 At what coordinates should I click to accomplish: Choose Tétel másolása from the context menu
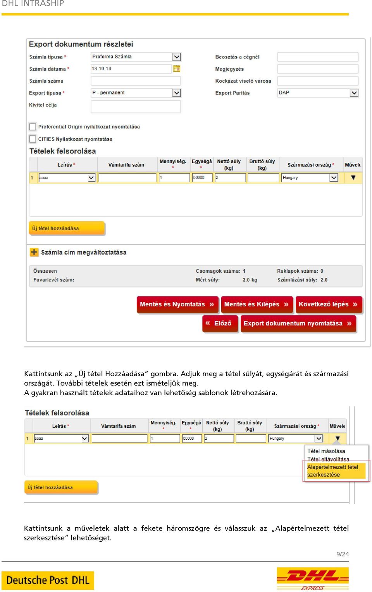326,451
